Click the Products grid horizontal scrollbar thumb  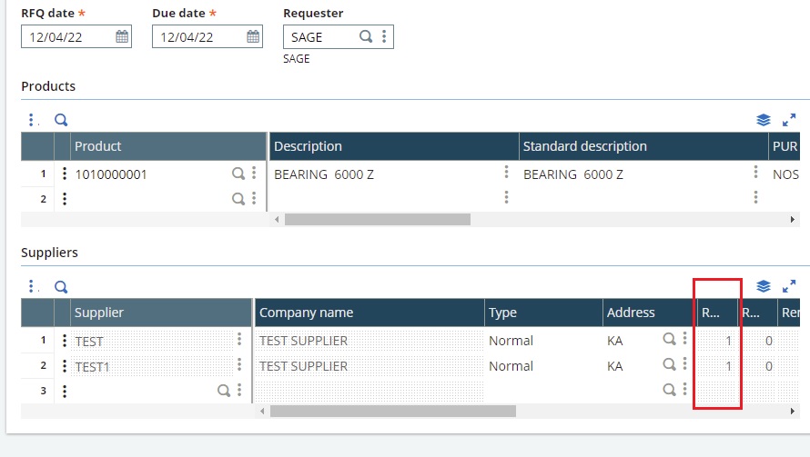[378, 219]
